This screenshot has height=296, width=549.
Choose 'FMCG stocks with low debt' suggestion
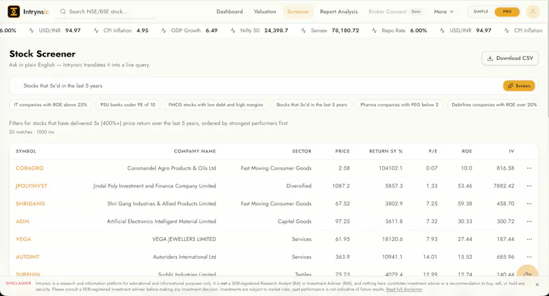tap(215, 105)
